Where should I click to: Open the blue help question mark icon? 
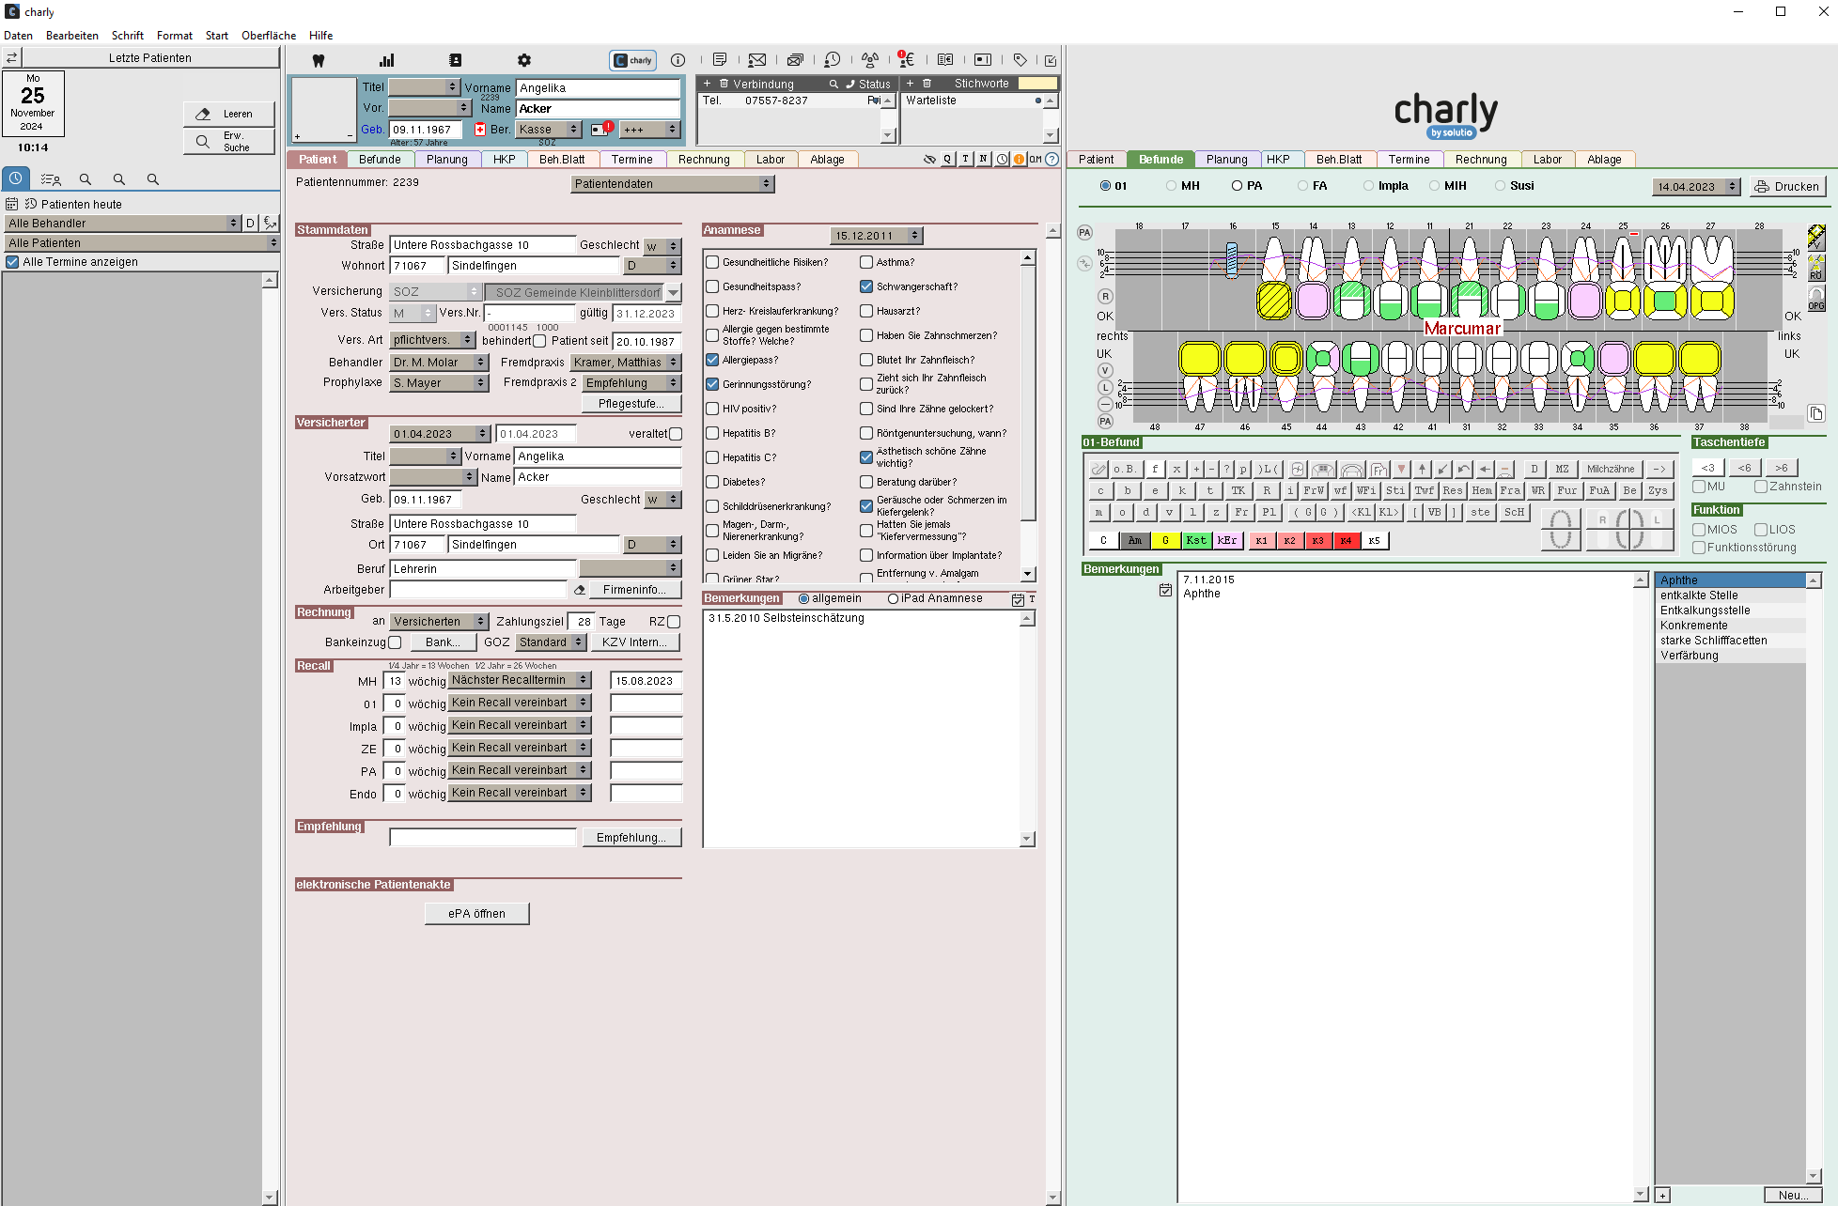[1052, 160]
